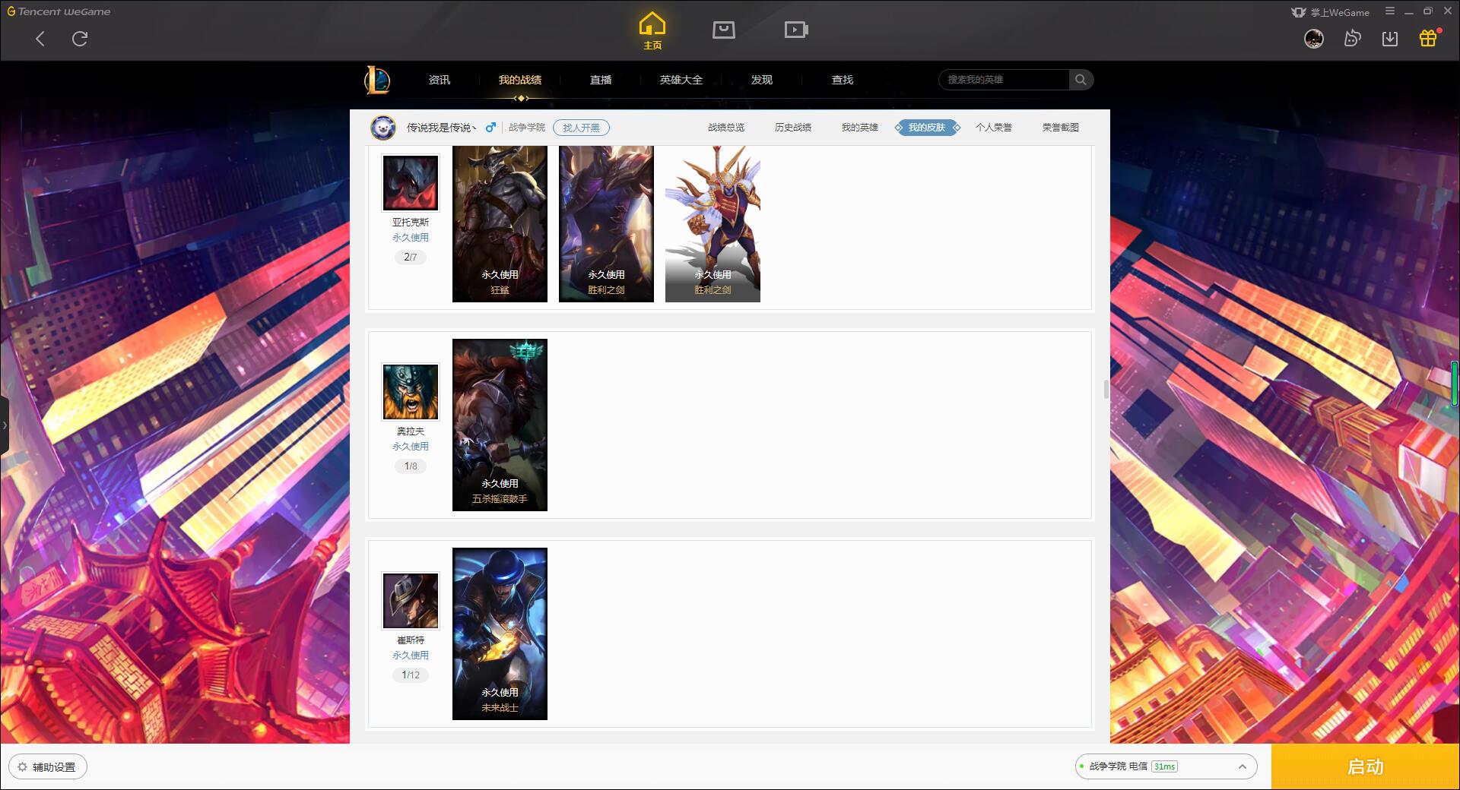Image resolution: width=1460 pixels, height=790 pixels.
Task: Click the 亚托克斯 champion portrait
Action: pos(411,183)
